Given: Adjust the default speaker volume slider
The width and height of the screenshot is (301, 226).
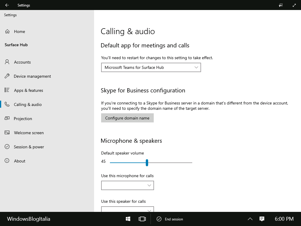Looking at the screenshot, I should click(147, 162).
